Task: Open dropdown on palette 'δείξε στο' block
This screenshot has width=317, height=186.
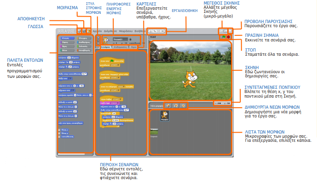Action: coord(70,79)
